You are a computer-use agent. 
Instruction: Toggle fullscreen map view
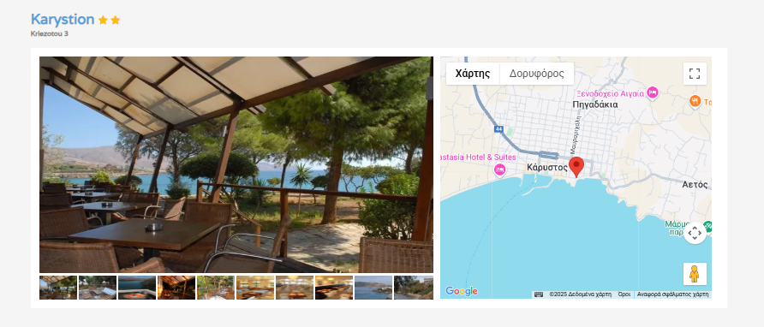695,74
